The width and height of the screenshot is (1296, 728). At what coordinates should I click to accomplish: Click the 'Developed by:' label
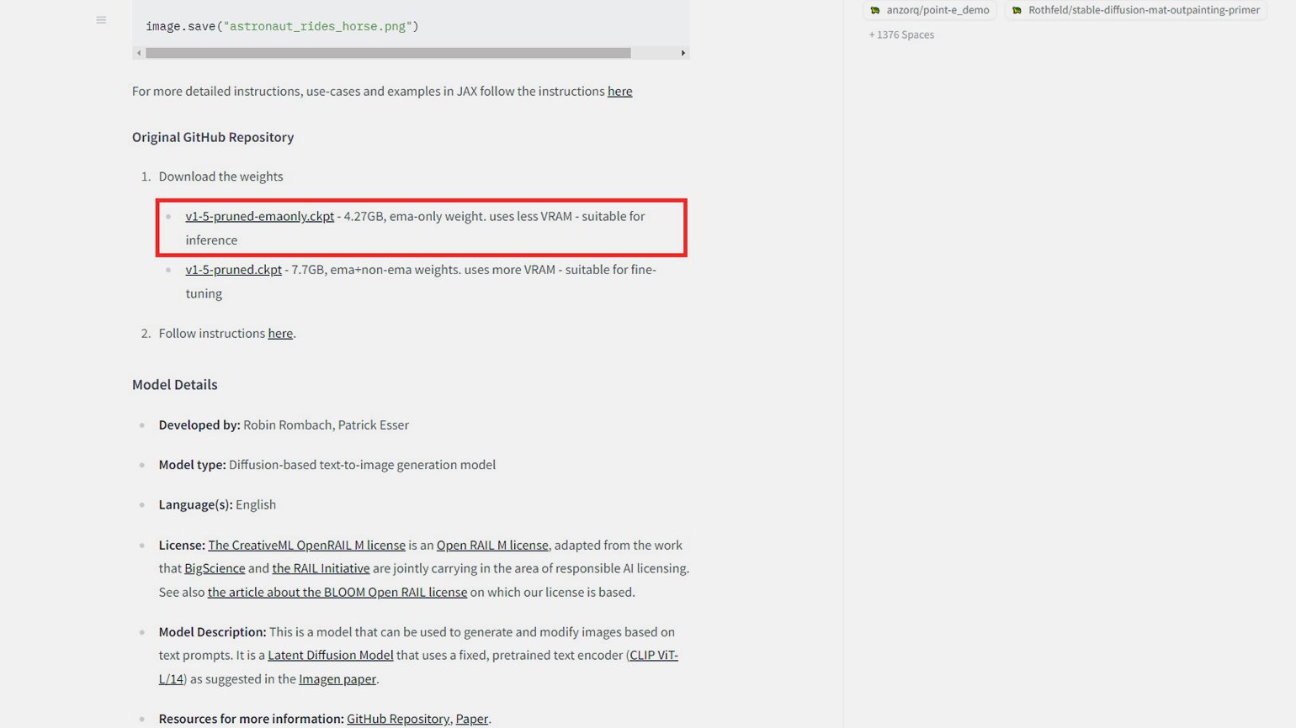[x=199, y=425]
